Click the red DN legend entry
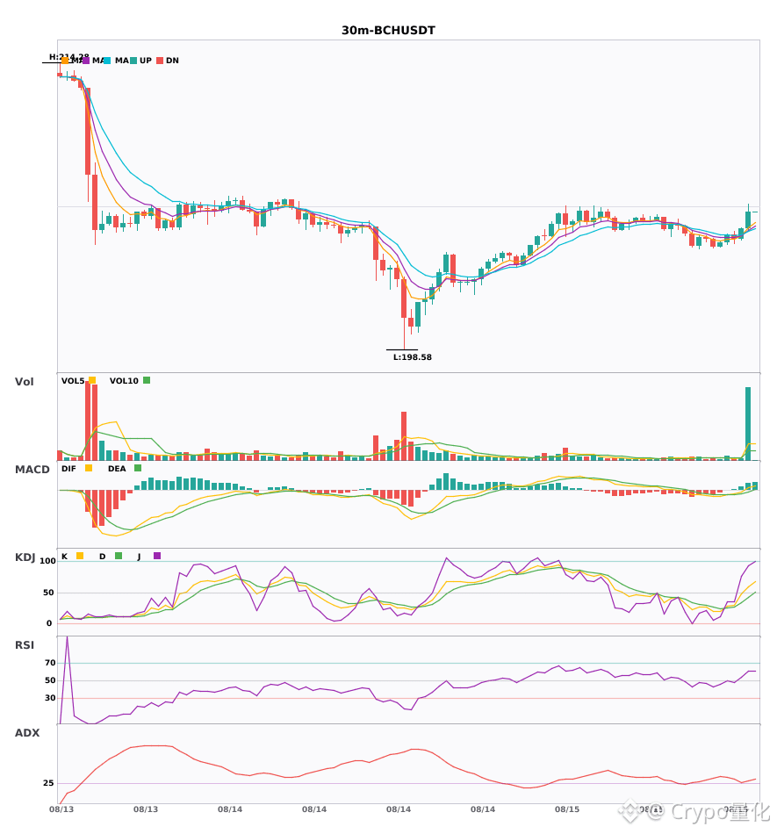The height and width of the screenshot is (834, 777). coord(168,61)
